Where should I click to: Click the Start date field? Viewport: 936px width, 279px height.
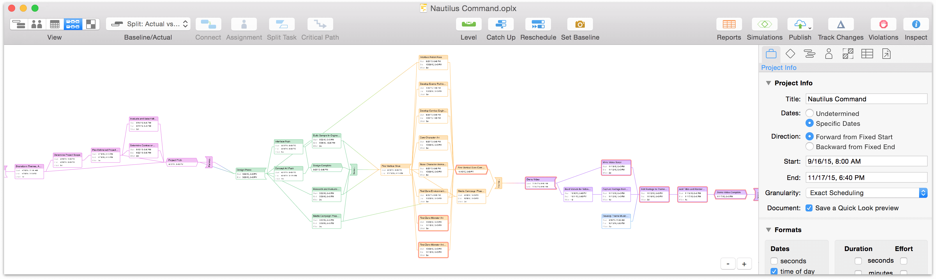866,161
